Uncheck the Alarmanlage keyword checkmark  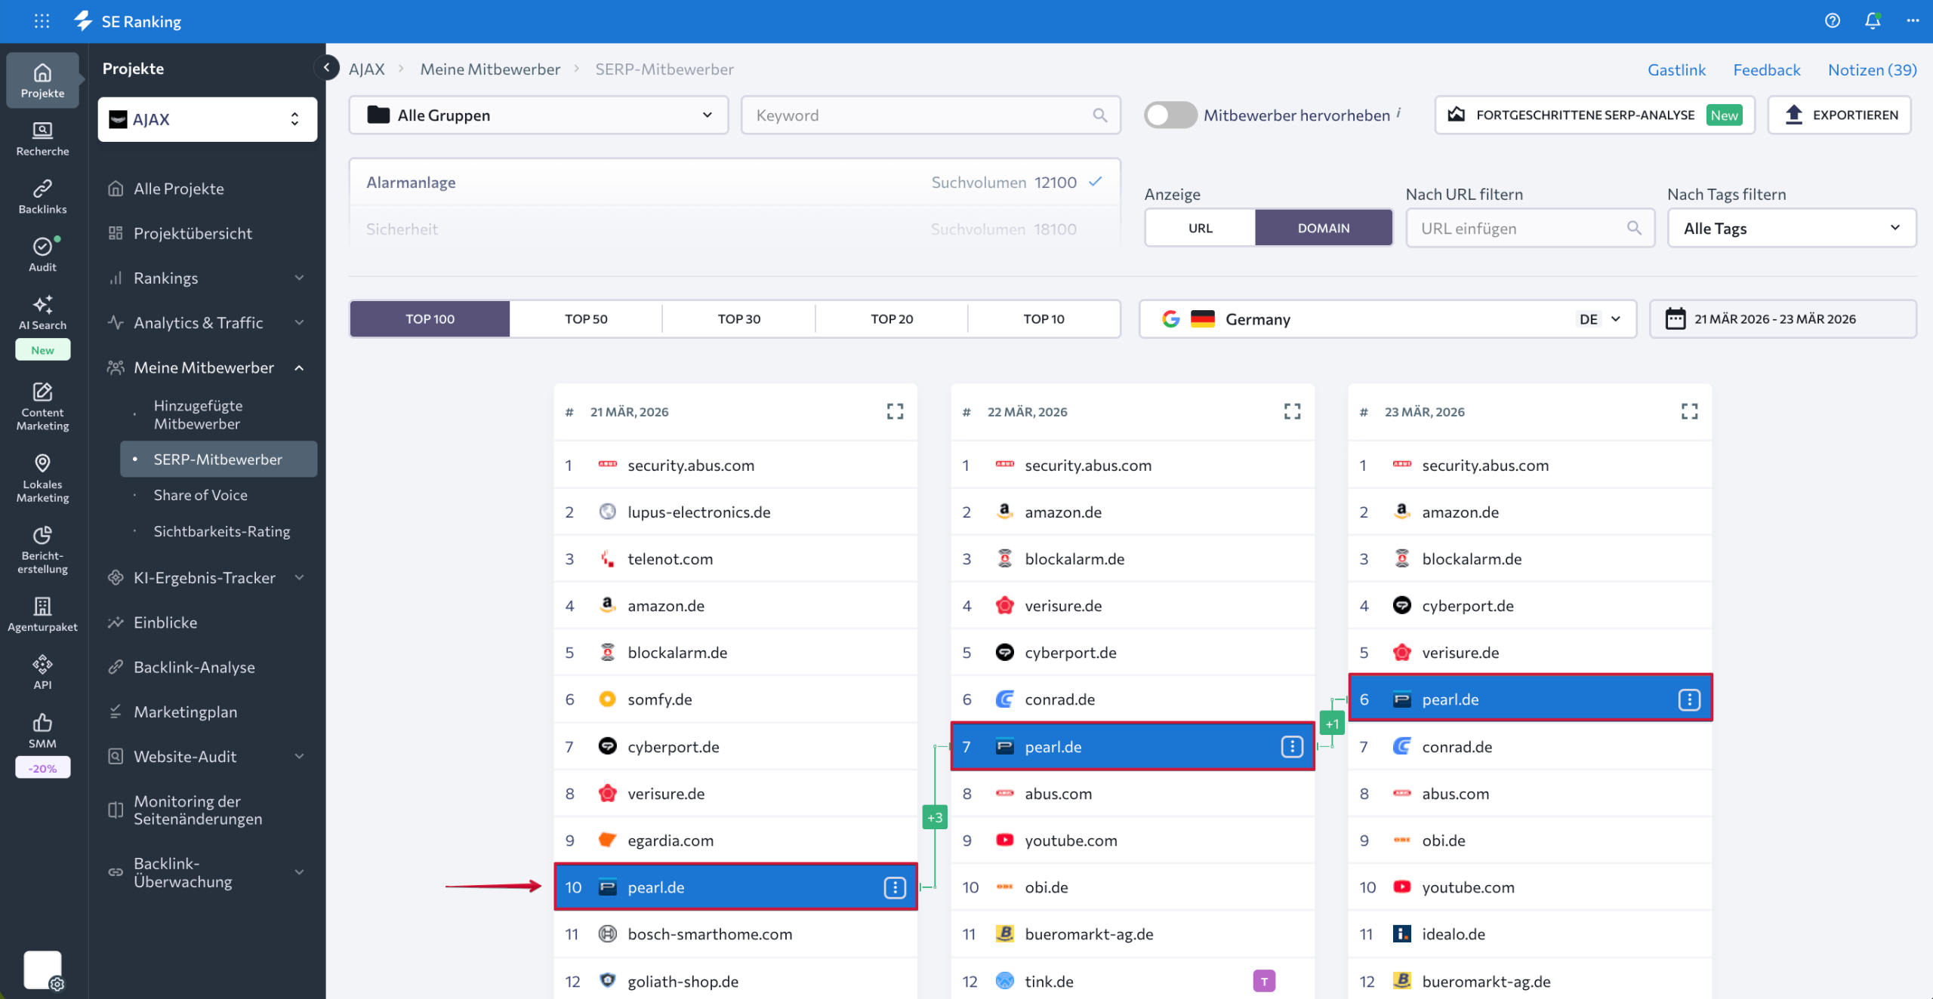point(1095,182)
